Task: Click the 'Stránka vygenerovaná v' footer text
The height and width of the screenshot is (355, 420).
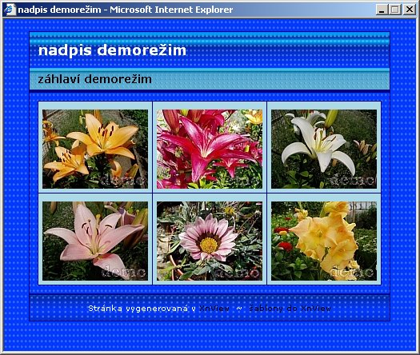Action: point(142,309)
